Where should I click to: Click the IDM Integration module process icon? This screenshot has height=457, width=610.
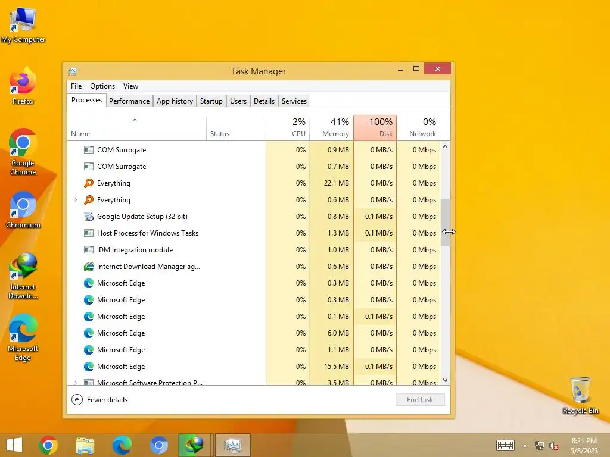[89, 250]
